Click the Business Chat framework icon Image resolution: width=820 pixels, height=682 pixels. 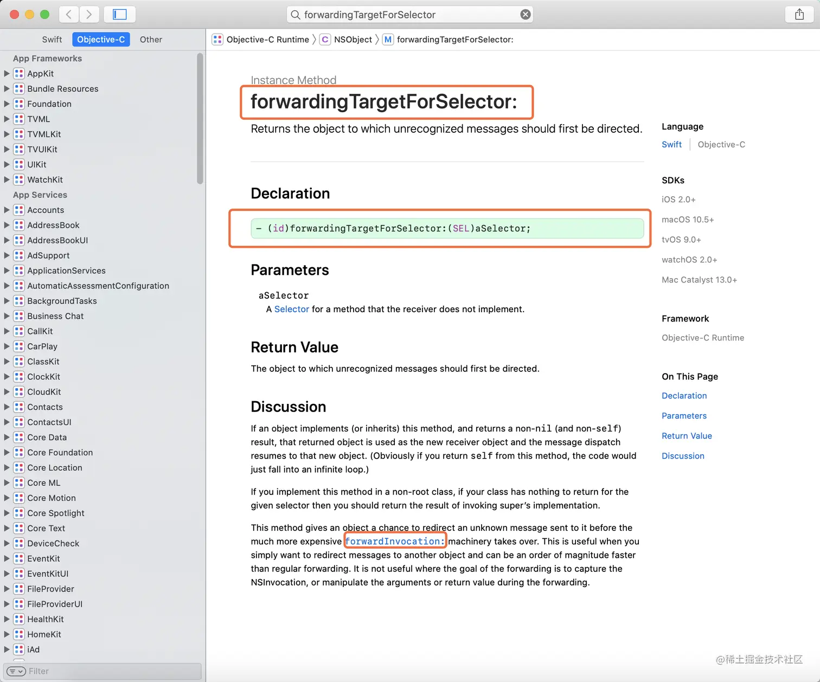pos(19,317)
